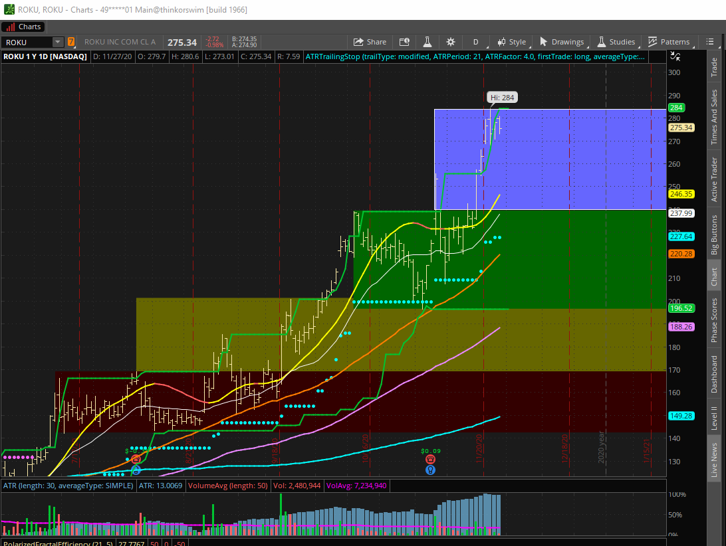Click the PolarizedFractalEfficiency study label
726x546 pixels.
point(58,543)
